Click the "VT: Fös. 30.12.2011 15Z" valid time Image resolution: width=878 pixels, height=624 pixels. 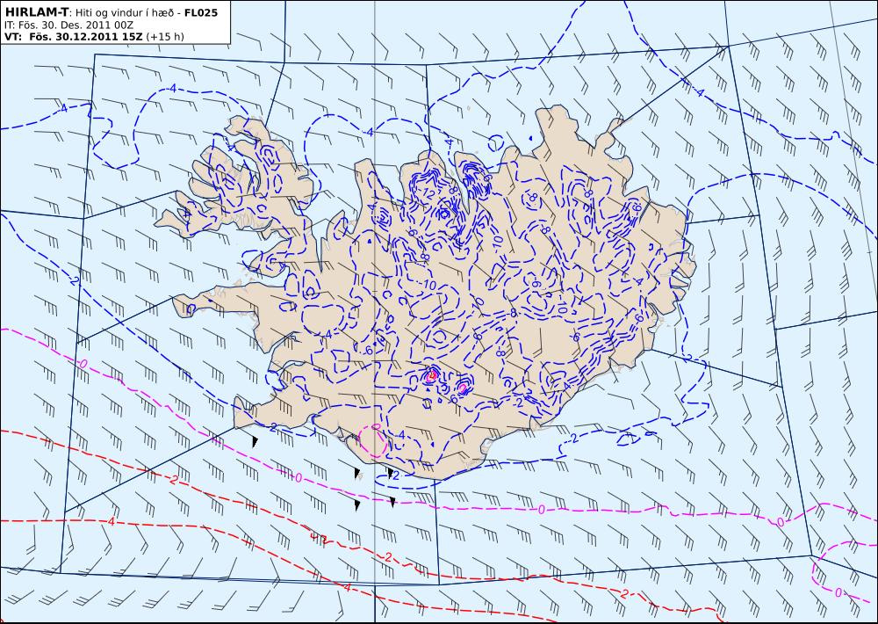[x=74, y=37]
